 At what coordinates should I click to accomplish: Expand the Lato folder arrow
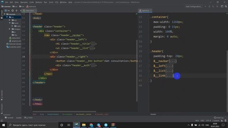(12, 26)
